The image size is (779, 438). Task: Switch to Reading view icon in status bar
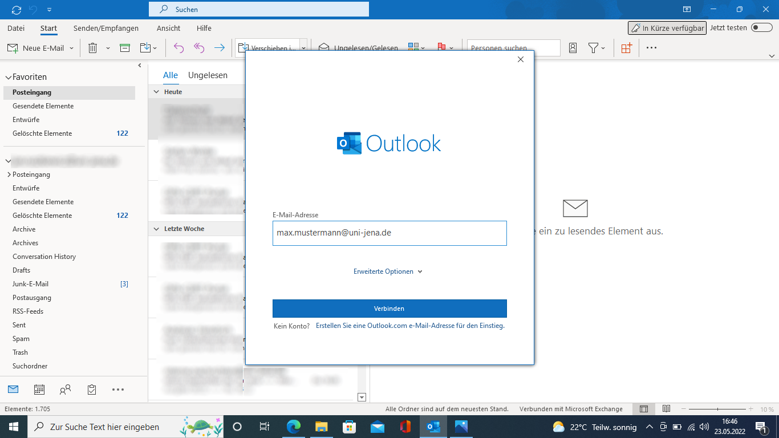click(x=666, y=409)
